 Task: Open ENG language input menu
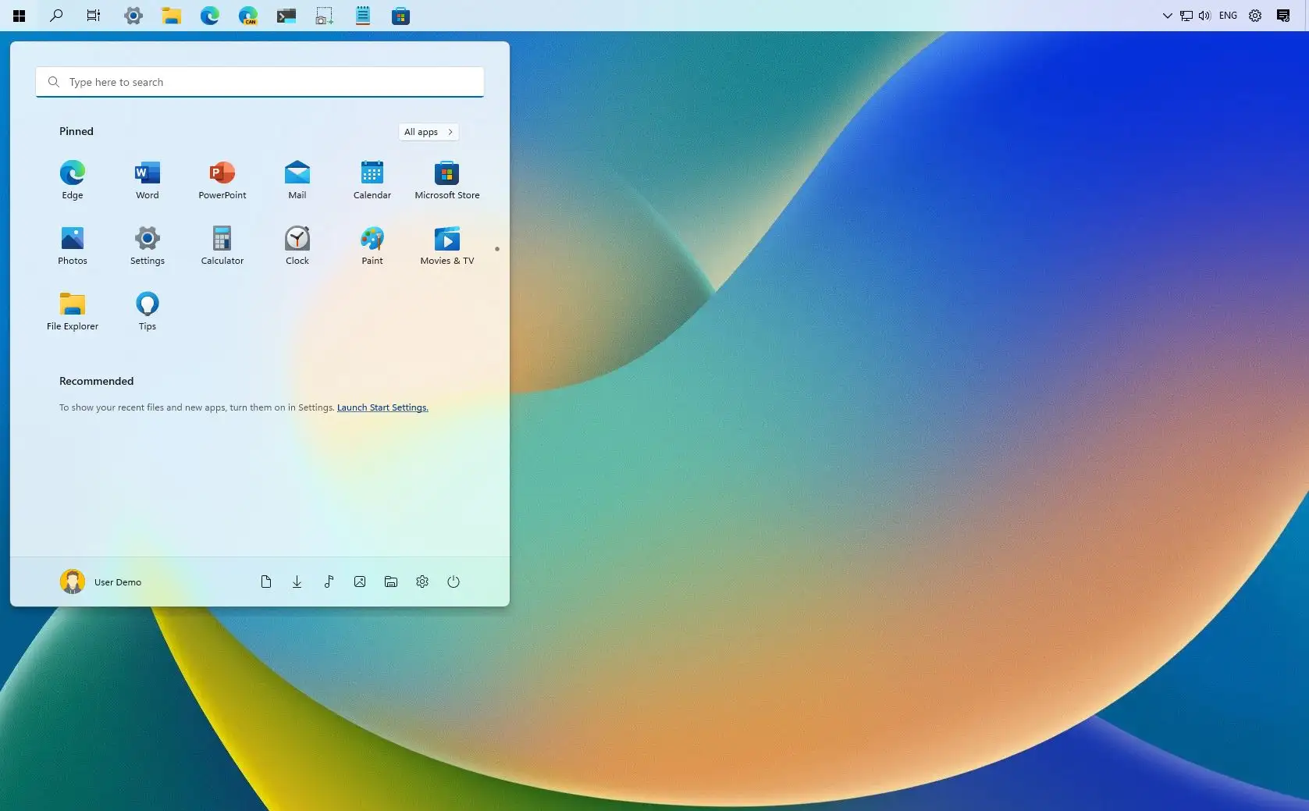coord(1228,16)
